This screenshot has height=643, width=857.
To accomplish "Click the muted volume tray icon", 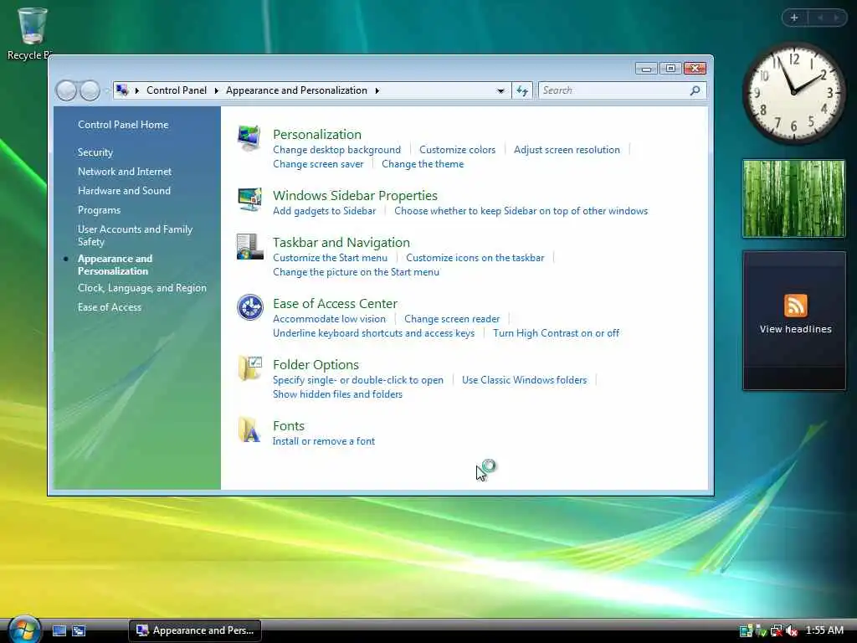I will click(x=792, y=630).
